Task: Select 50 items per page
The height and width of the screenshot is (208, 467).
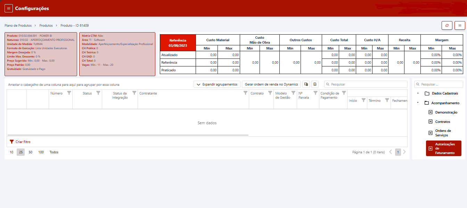Action: pos(31,152)
